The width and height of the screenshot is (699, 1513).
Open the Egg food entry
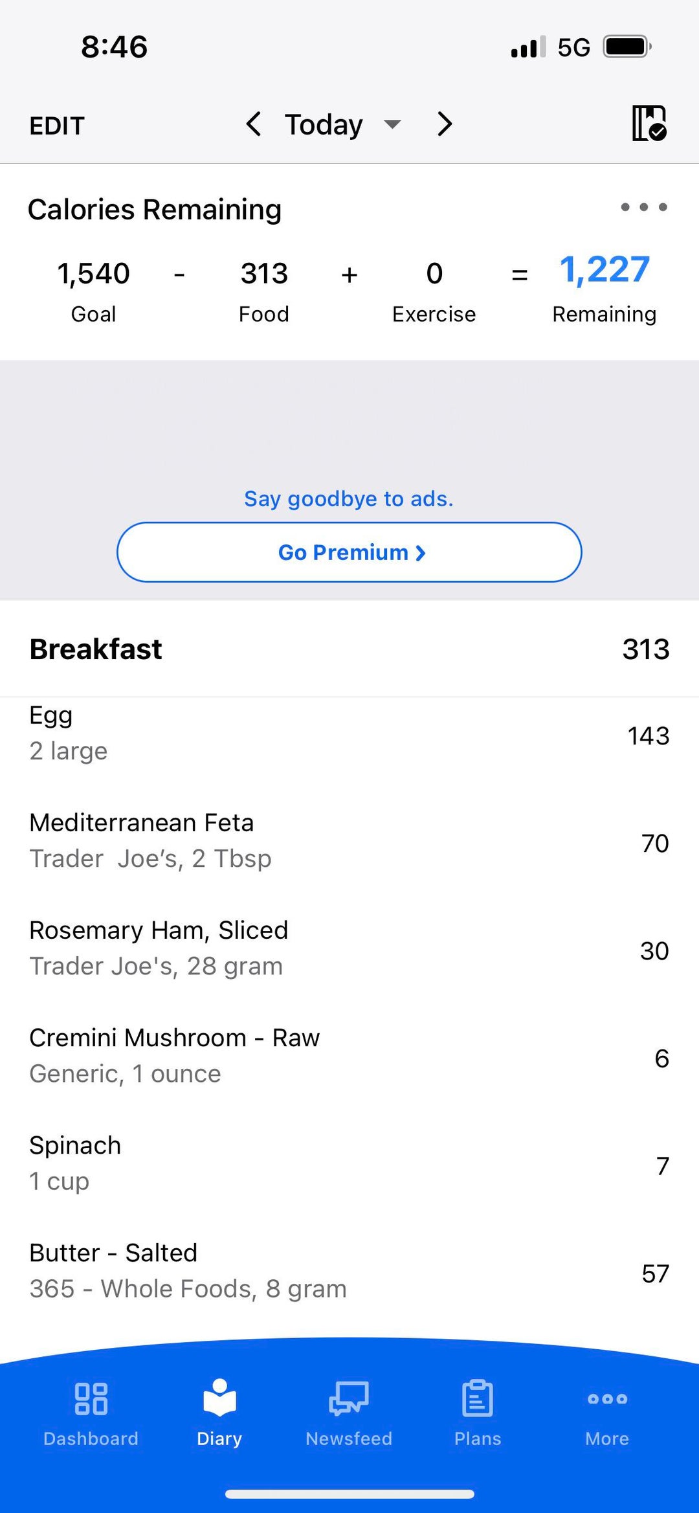click(349, 734)
